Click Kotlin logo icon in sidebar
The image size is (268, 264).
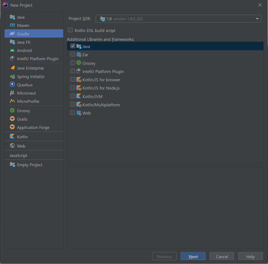click(x=12, y=136)
